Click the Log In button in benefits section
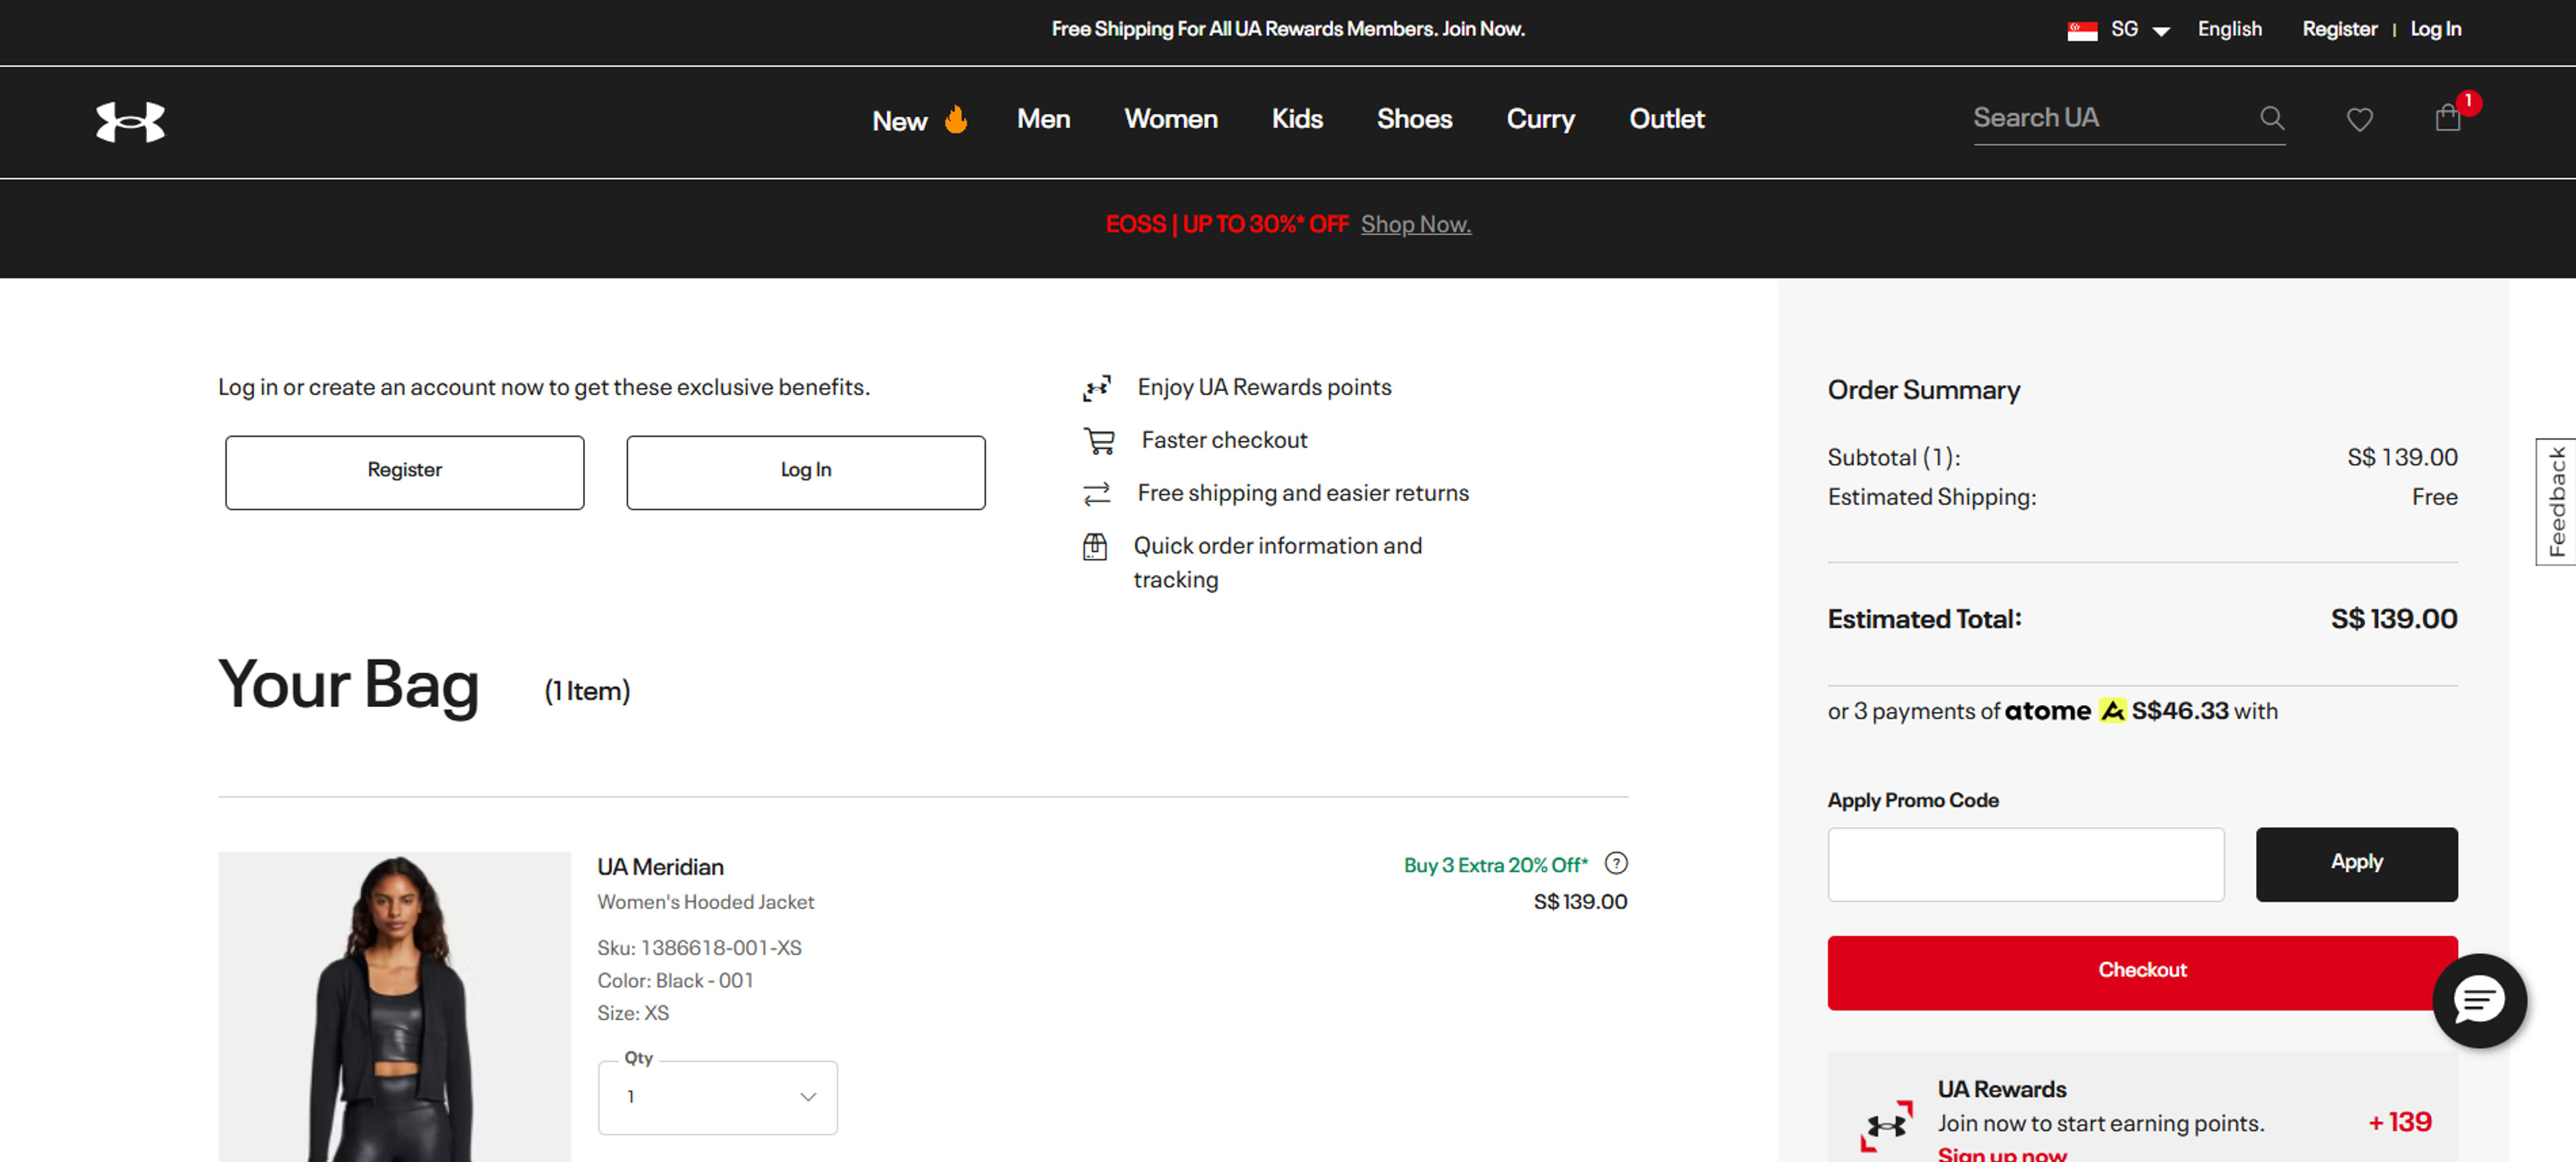 point(806,472)
